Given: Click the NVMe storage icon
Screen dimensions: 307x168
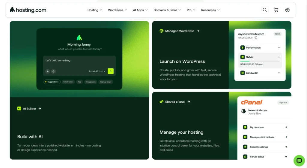Looking at the screenshot, I should pyautogui.click(x=242, y=57).
